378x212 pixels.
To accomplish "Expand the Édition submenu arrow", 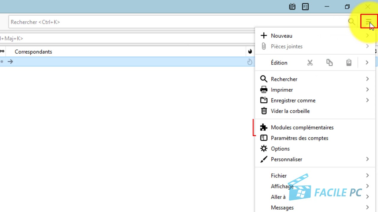I will (367, 62).
